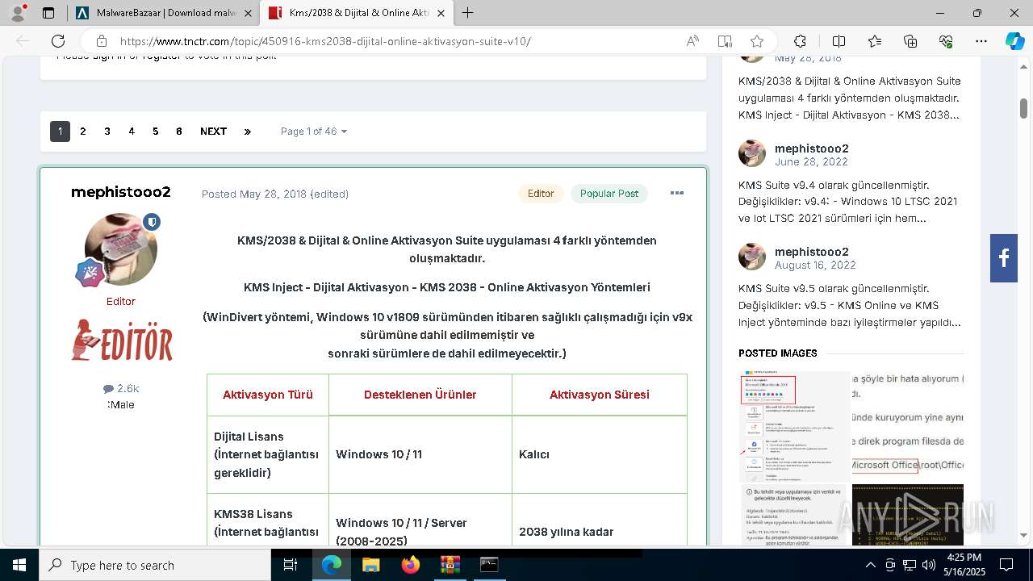This screenshot has height=581, width=1033.
Task: Click the Popular Post badge
Action: [609, 194]
